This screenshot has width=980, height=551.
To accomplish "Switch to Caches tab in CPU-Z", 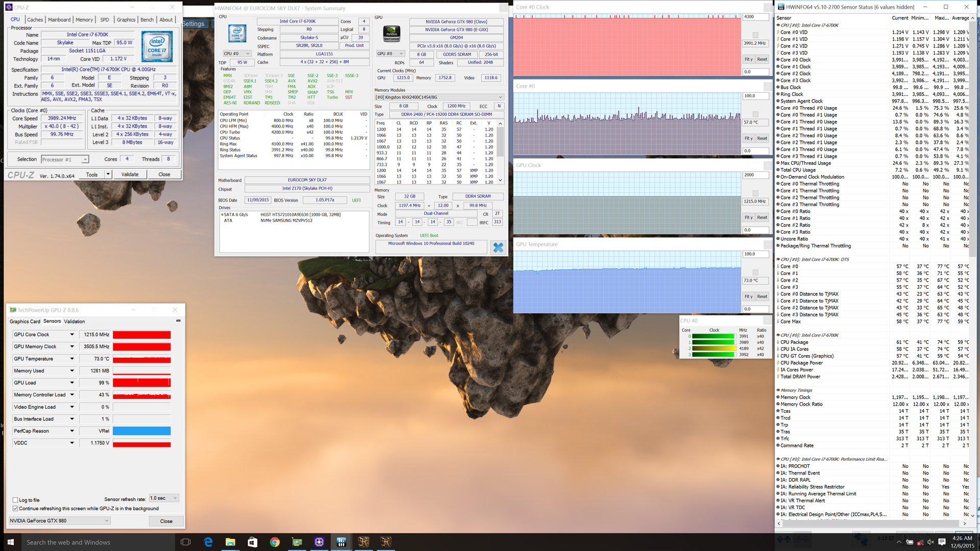I will (x=35, y=20).
